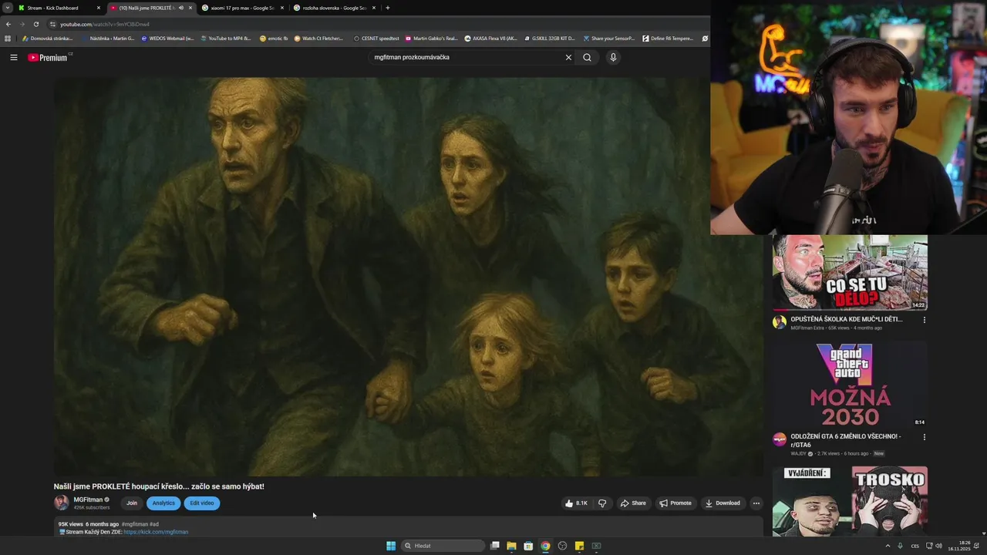This screenshot has height=555, width=987.
Task: Open the kick.com/mgfitman description link
Action: 156,532
